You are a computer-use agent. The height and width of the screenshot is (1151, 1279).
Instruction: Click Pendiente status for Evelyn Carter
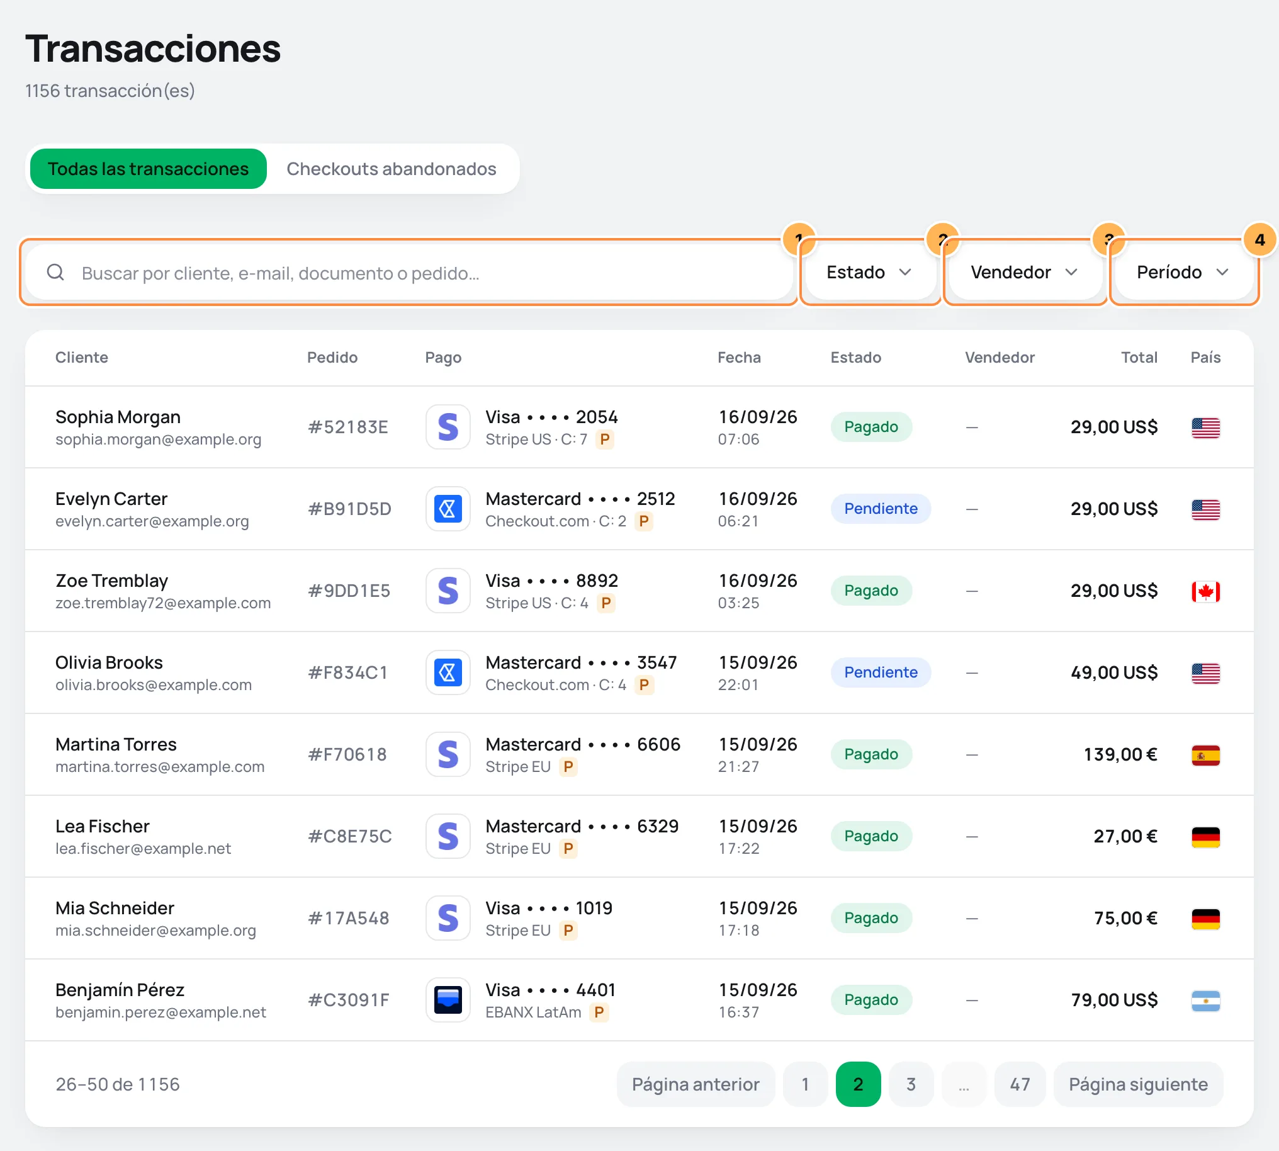pos(880,509)
